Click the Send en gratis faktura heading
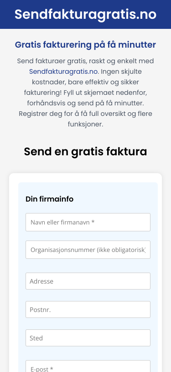171x372 pixels. 86,152
